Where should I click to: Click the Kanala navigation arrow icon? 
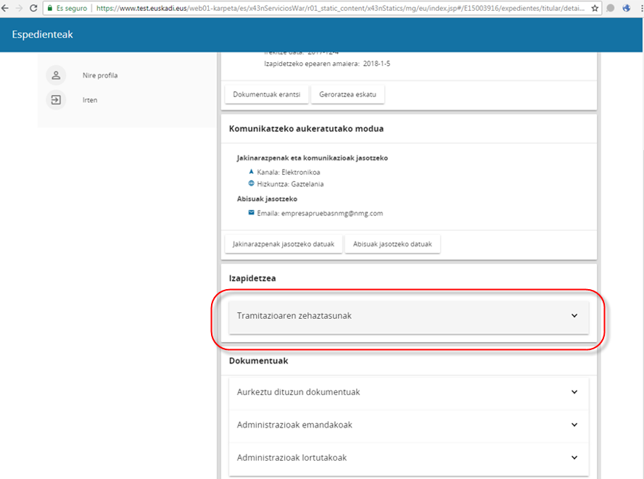[251, 172]
